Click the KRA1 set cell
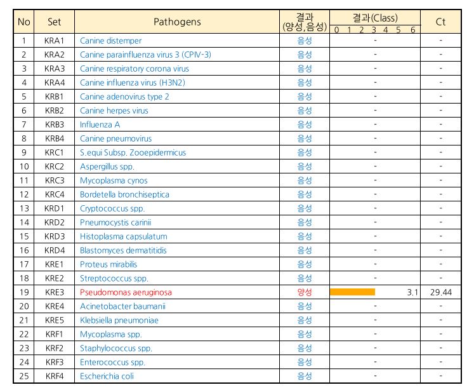 (x=55, y=41)
